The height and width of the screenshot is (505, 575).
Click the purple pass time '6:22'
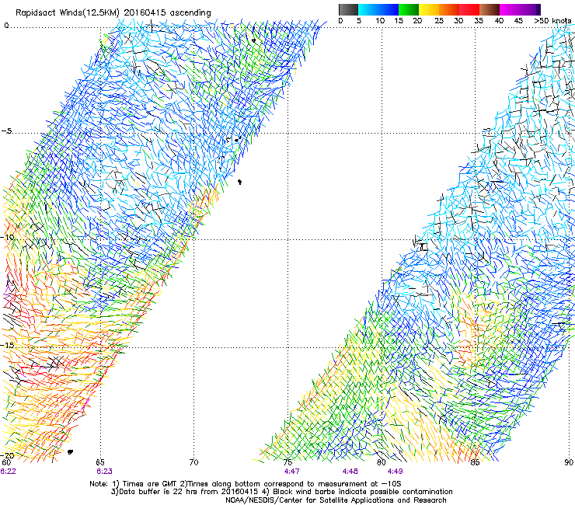tap(8, 472)
